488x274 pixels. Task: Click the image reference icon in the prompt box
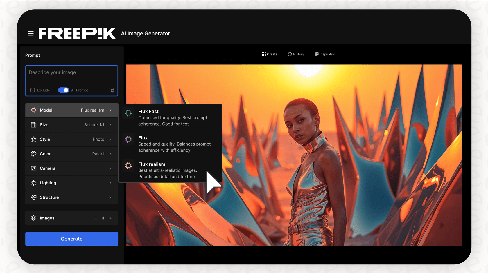point(112,90)
